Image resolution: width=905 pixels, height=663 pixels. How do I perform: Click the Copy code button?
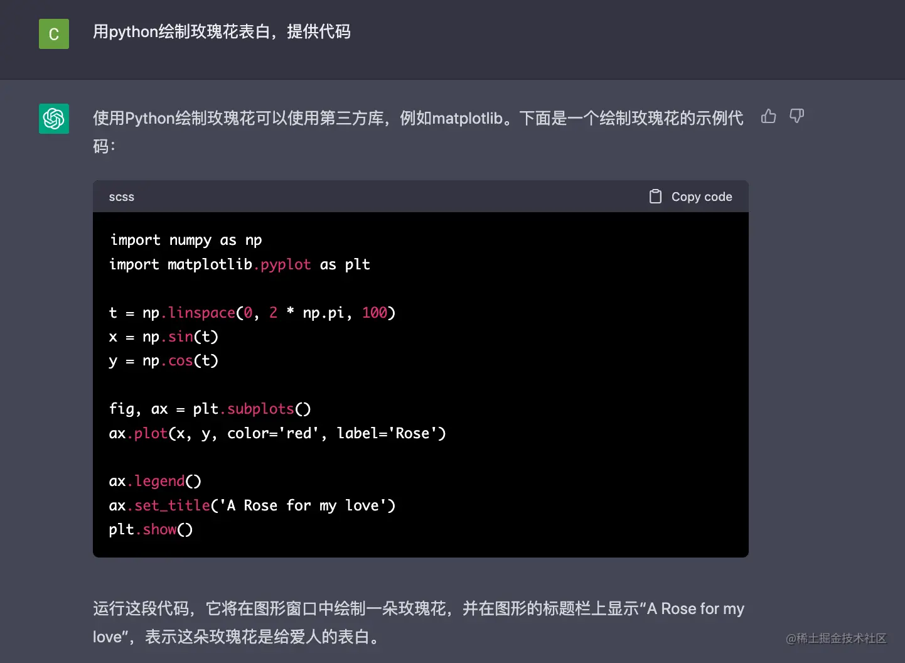(690, 197)
